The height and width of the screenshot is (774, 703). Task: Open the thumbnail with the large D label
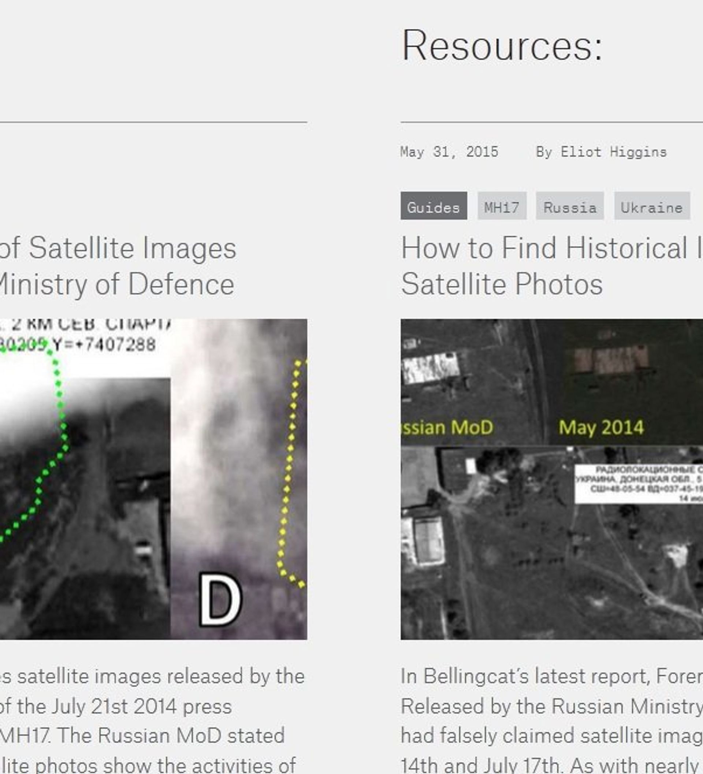pyautogui.click(x=153, y=479)
